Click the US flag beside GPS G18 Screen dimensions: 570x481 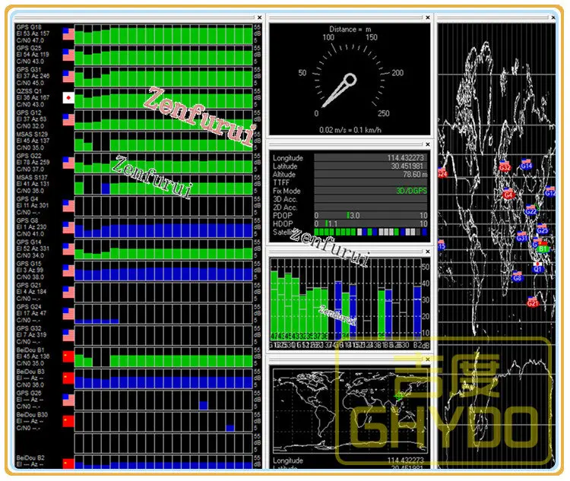point(68,33)
